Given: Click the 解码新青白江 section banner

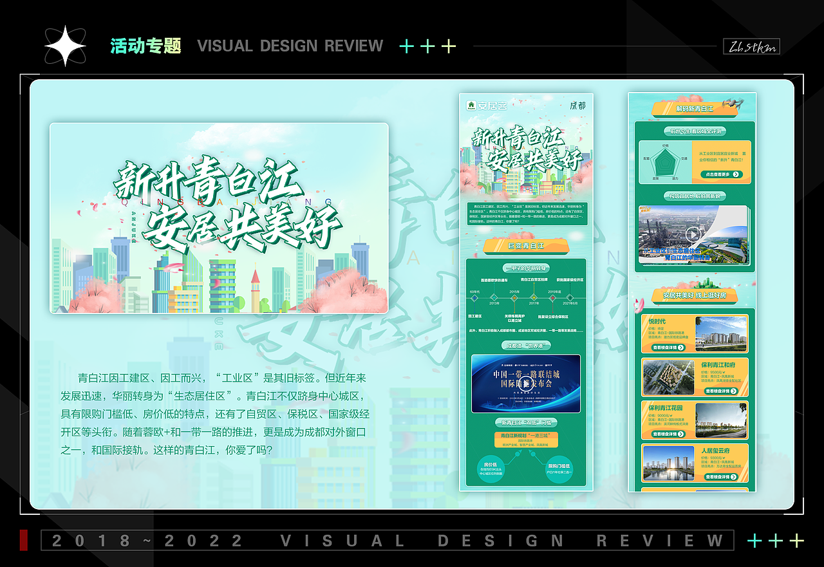Looking at the screenshot, I should click(x=694, y=109).
